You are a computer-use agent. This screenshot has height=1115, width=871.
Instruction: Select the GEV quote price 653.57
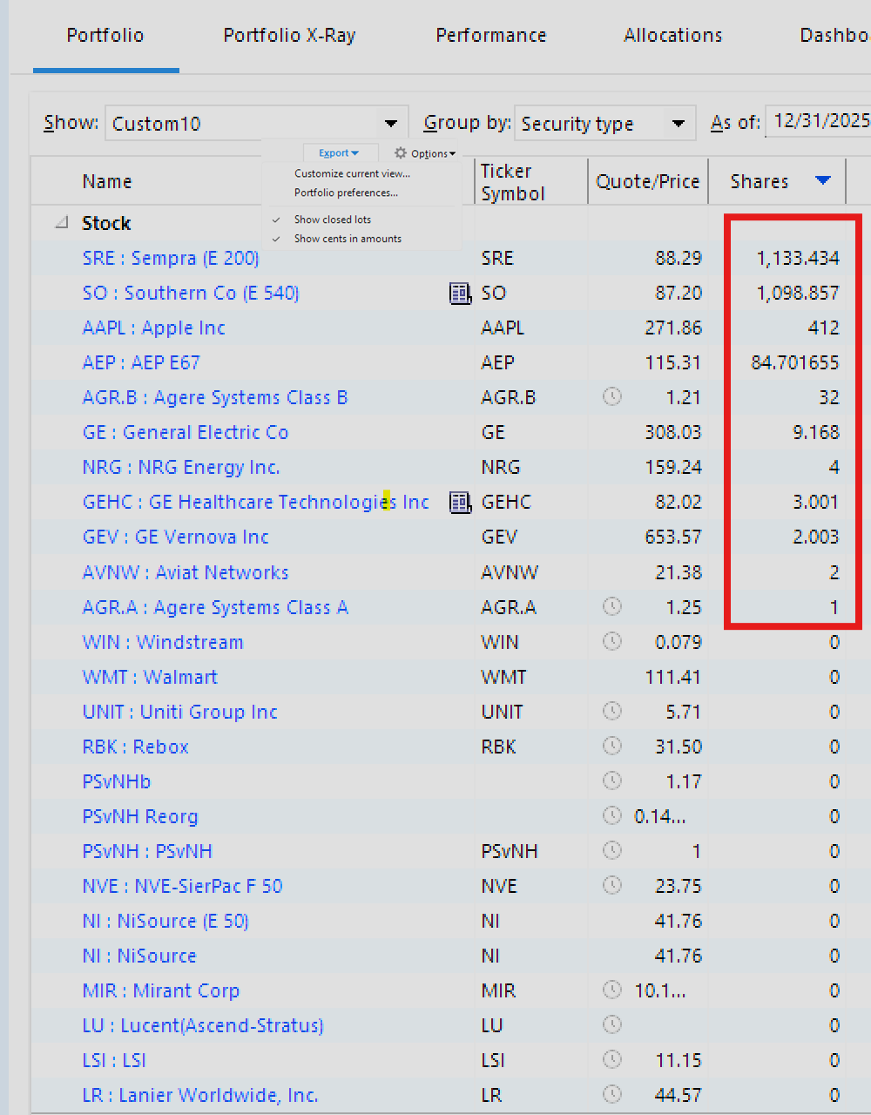click(x=673, y=537)
